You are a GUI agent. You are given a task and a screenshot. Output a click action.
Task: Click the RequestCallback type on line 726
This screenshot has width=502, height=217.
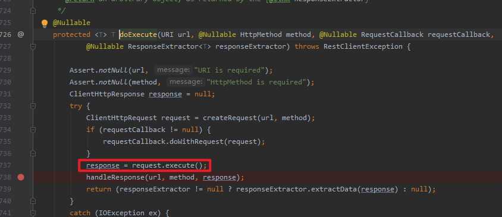[x=392, y=34]
